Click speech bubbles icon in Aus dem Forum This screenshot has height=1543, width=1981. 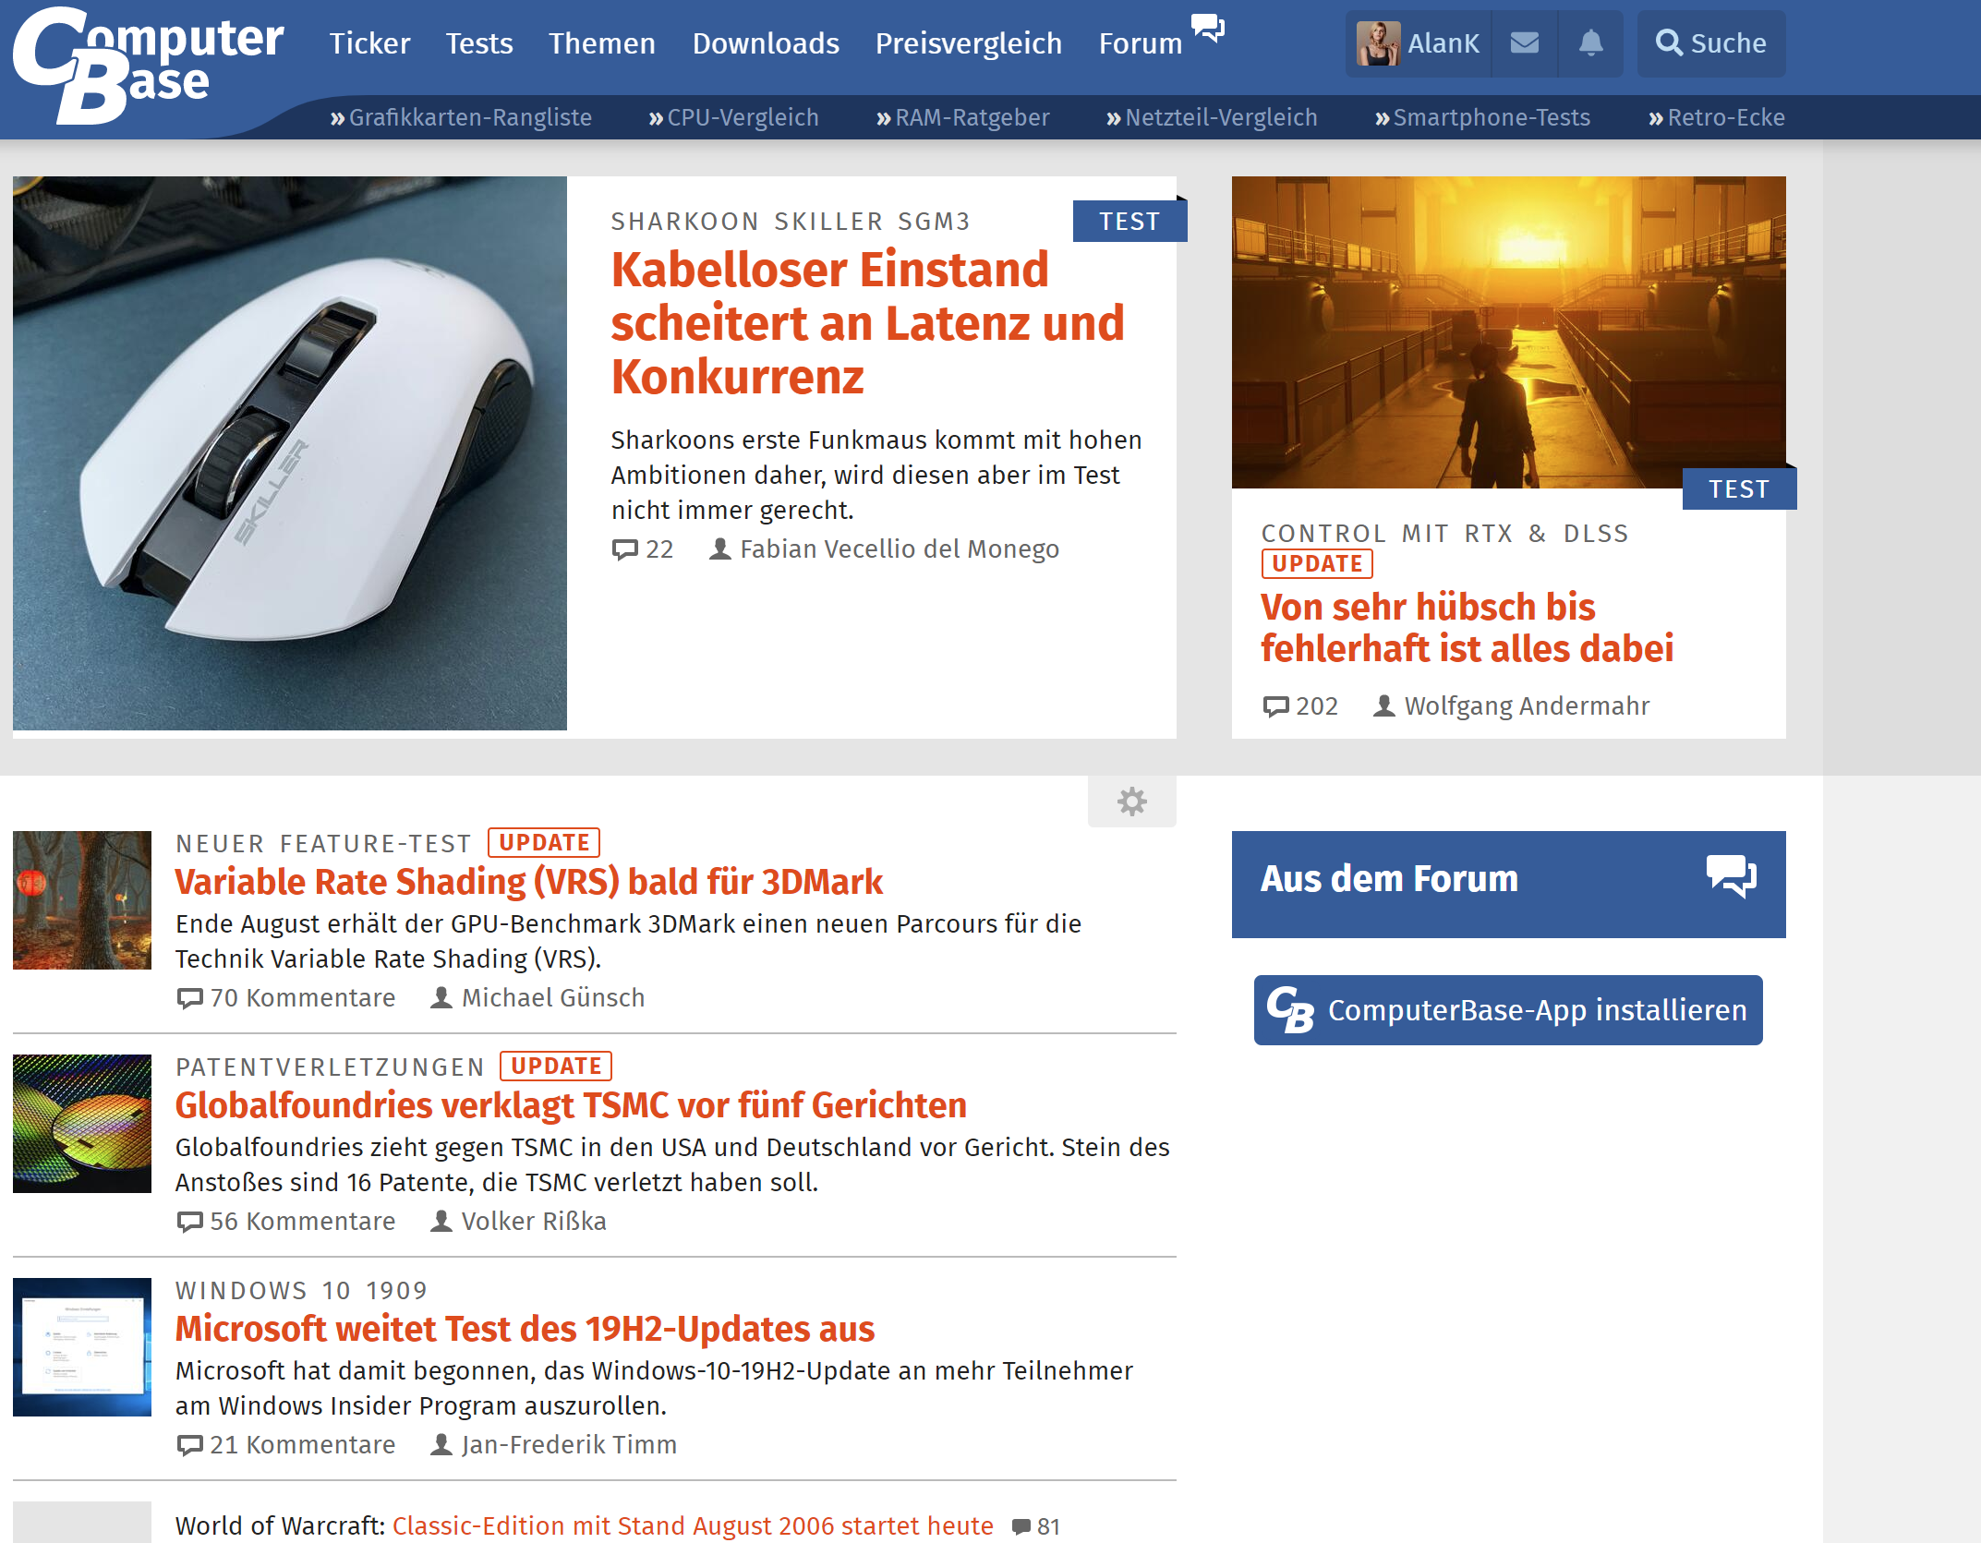[1731, 876]
